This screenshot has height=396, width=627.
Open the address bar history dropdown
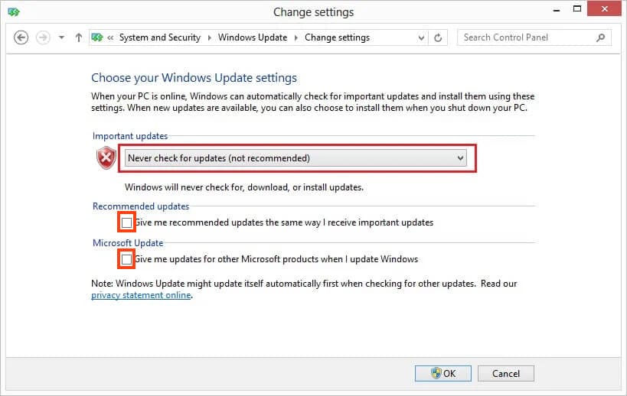(x=421, y=37)
